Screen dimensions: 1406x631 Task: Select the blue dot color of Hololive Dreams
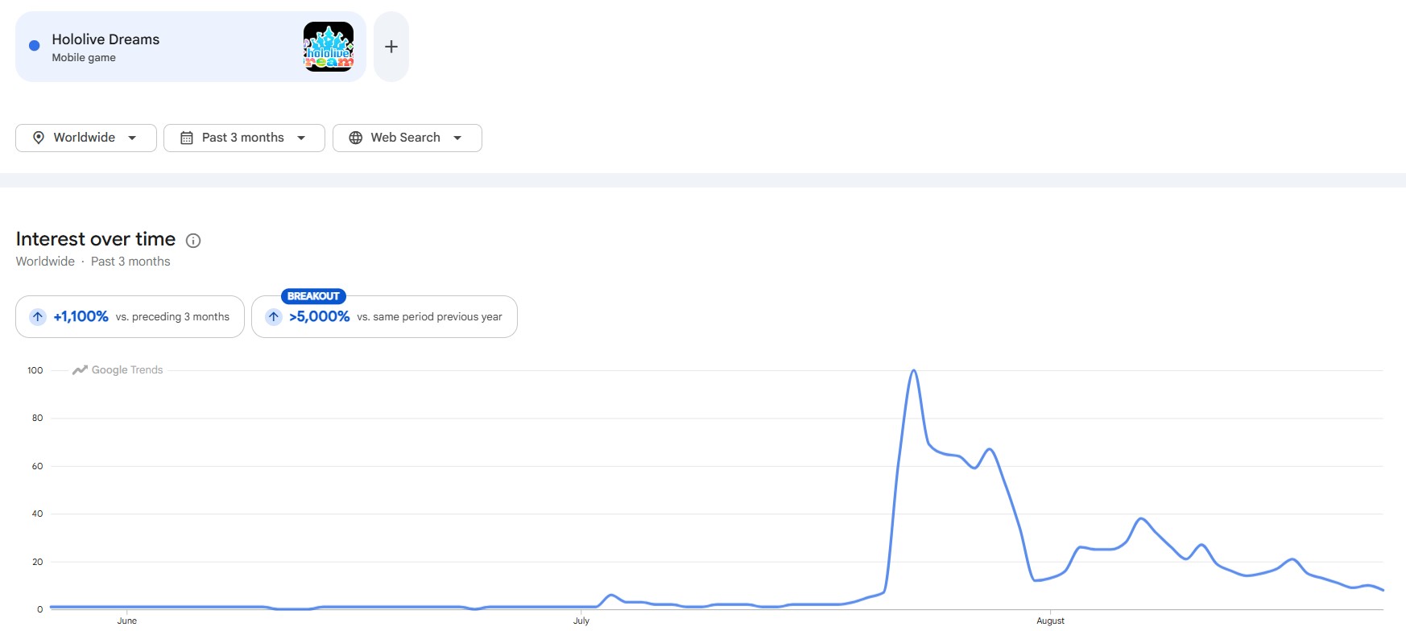pos(34,46)
